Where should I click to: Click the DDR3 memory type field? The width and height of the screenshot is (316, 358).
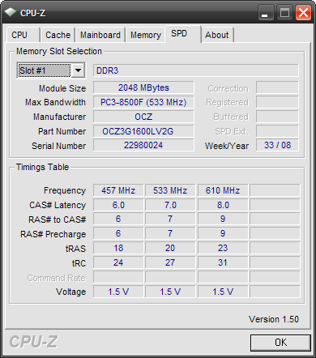click(196, 70)
